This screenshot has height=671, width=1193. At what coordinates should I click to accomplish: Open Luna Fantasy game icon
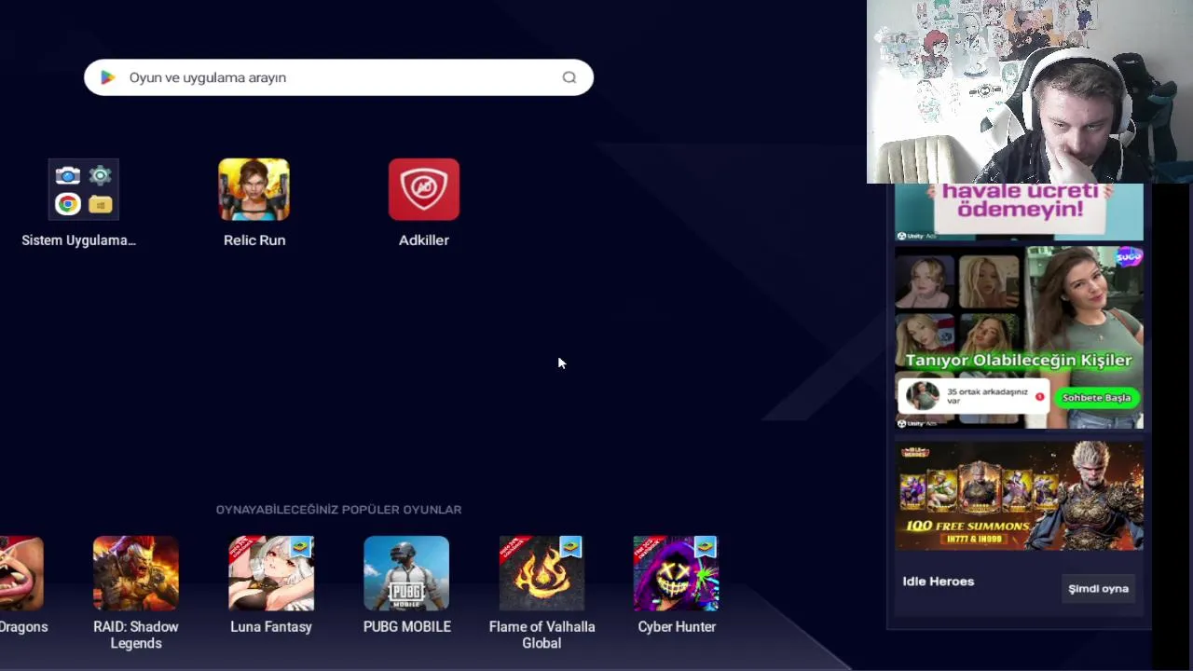pyautogui.click(x=271, y=573)
